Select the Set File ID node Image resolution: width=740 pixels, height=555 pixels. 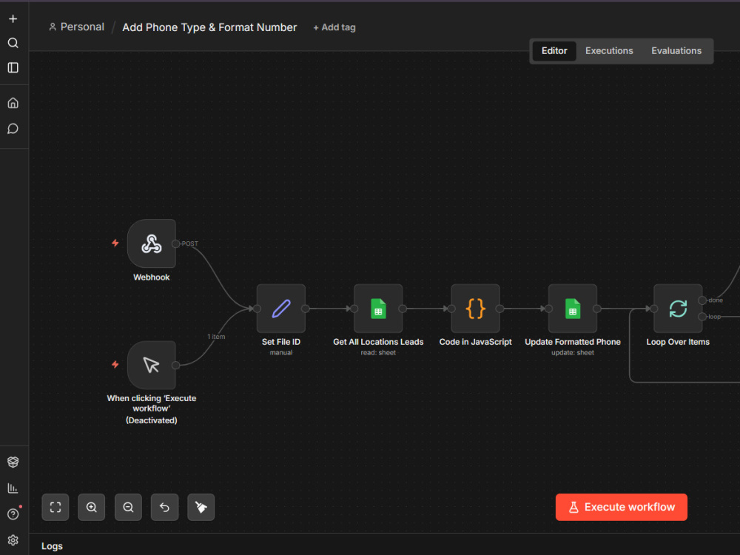281,309
